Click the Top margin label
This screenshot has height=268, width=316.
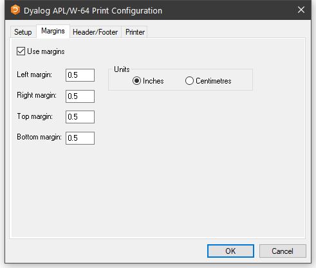click(x=35, y=116)
